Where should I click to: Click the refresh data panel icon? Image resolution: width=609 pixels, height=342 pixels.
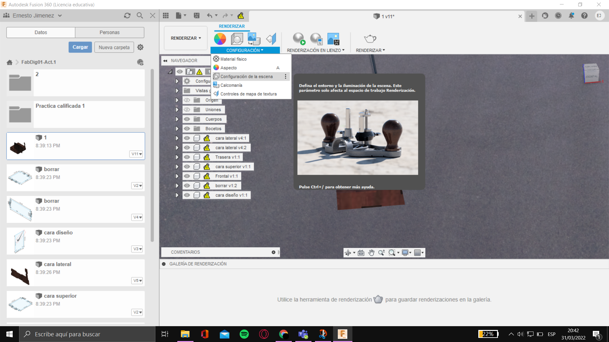coord(127,16)
